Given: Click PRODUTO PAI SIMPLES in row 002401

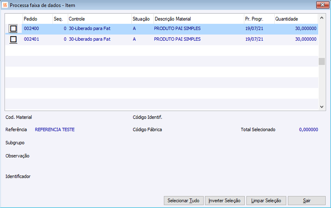Looking at the screenshot, I should coord(177,39).
